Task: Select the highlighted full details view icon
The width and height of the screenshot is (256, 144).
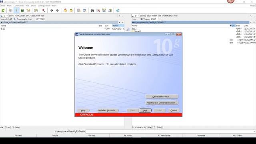Action: tap(16, 10)
